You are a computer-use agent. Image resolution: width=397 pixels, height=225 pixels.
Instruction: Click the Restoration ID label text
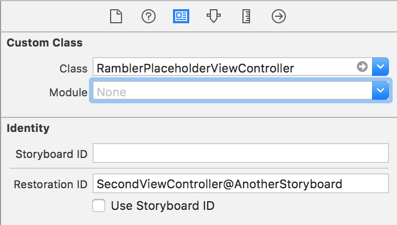(51, 184)
